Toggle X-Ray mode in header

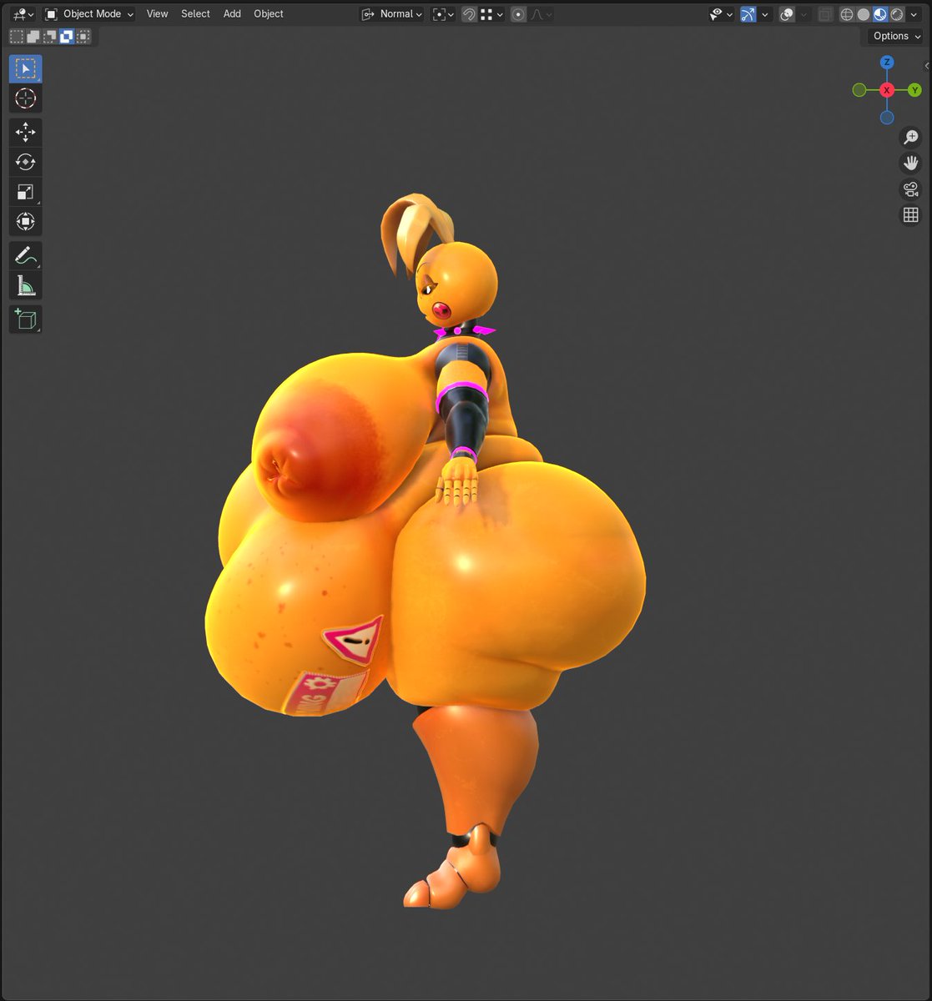tap(825, 14)
